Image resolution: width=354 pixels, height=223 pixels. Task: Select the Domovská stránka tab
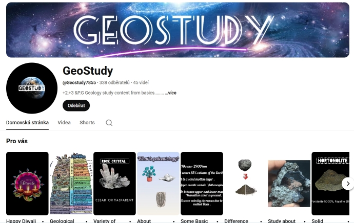pyautogui.click(x=27, y=122)
